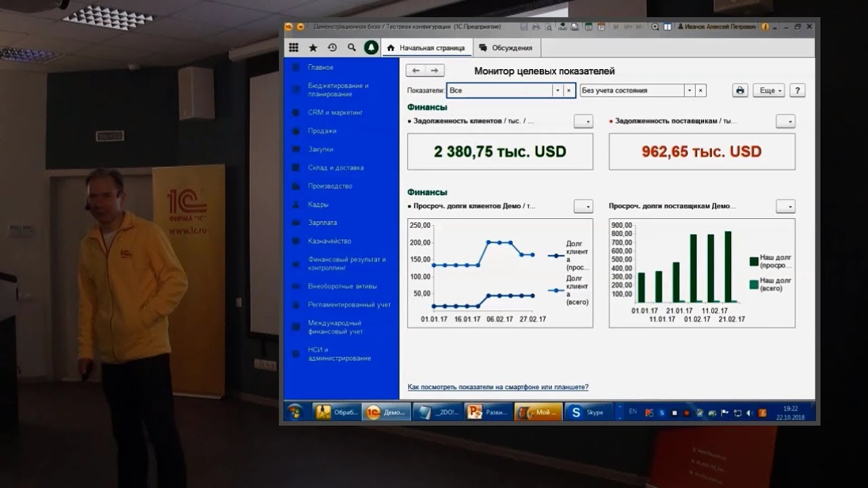Open Регламентированный учет section

349,304
